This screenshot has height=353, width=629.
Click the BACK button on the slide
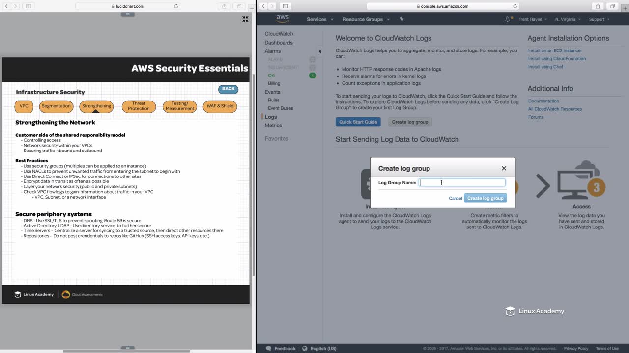[x=228, y=89]
